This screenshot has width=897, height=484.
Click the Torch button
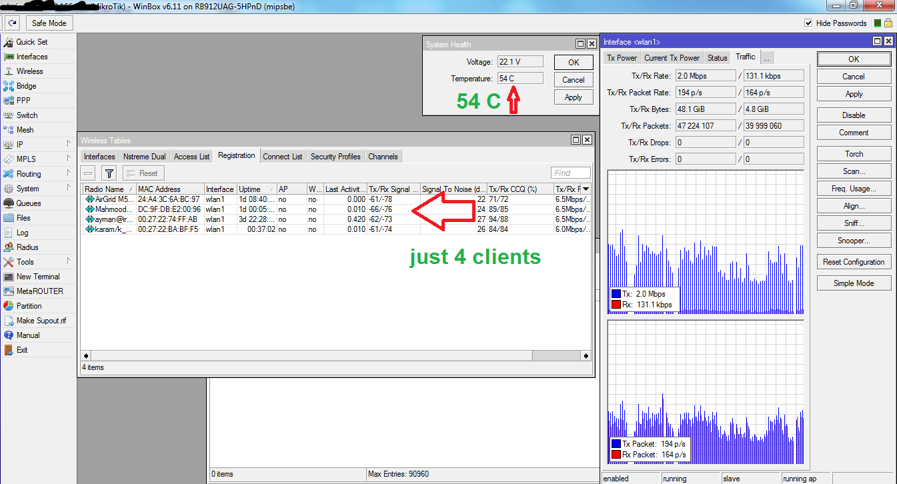[854, 154]
